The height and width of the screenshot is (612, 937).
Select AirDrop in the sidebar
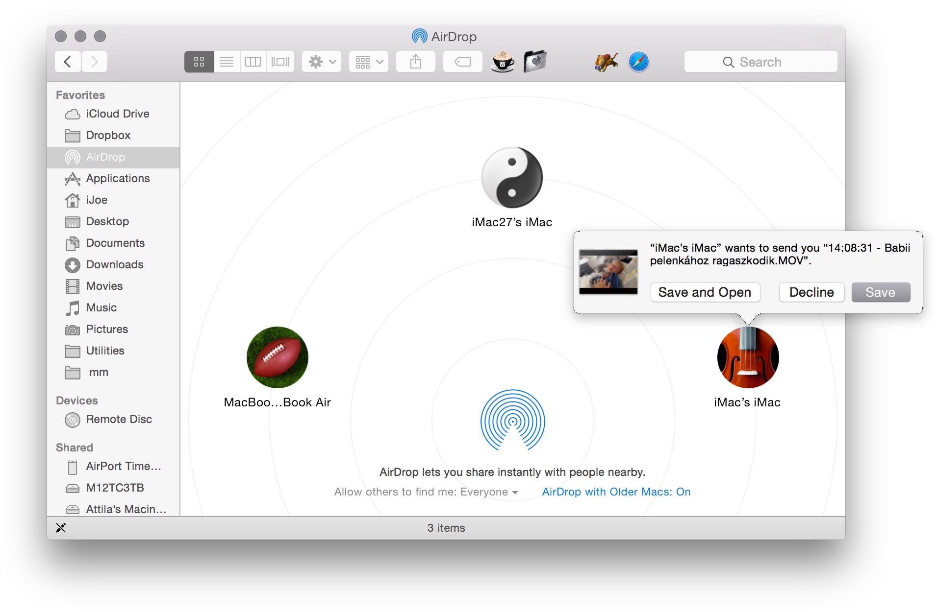pyautogui.click(x=113, y=157)
